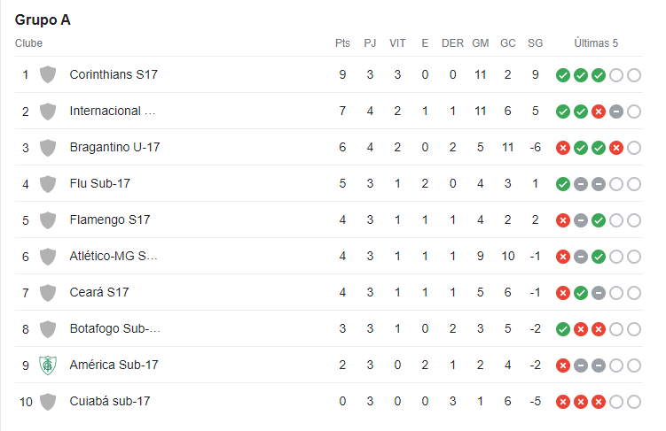Click the Cuiabá sub-17 shield icon
This screenshot has height=431, width=666.
click(x=48, y=402)
